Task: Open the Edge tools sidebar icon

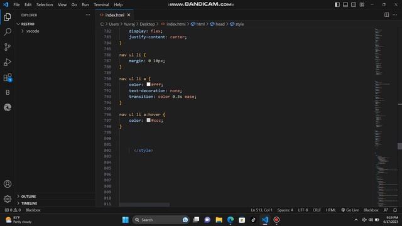Action: pyautogui.click(x=8, y=107)
